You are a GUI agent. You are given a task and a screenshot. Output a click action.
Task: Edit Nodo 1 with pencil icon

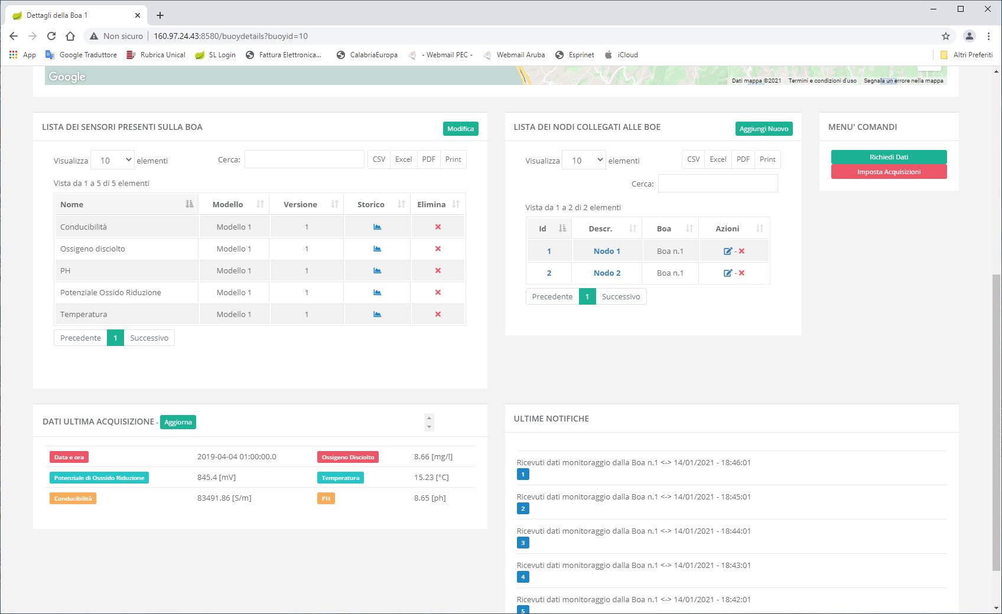click(x=727, y=251)
